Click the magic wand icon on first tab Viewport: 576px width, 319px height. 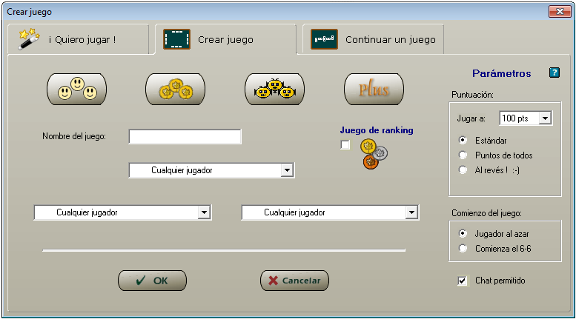(x=29, y=39)
